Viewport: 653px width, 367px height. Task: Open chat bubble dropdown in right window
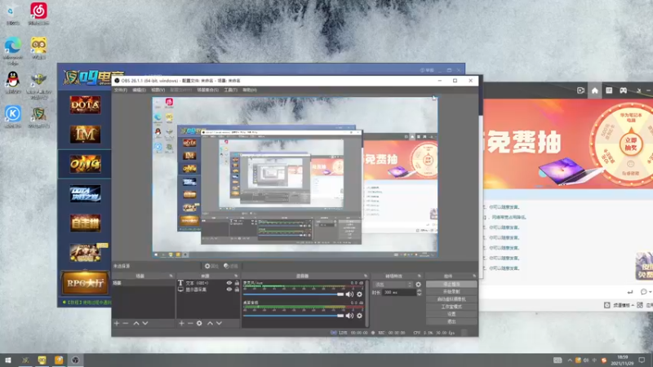tap(646, 292)
